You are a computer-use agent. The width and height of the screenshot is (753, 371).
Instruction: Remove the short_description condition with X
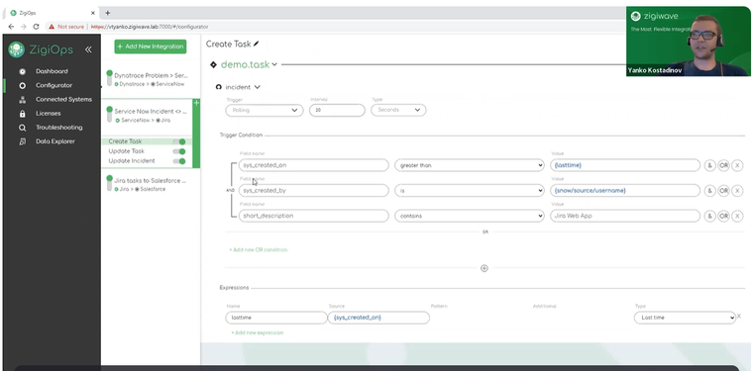coord(737,217)
